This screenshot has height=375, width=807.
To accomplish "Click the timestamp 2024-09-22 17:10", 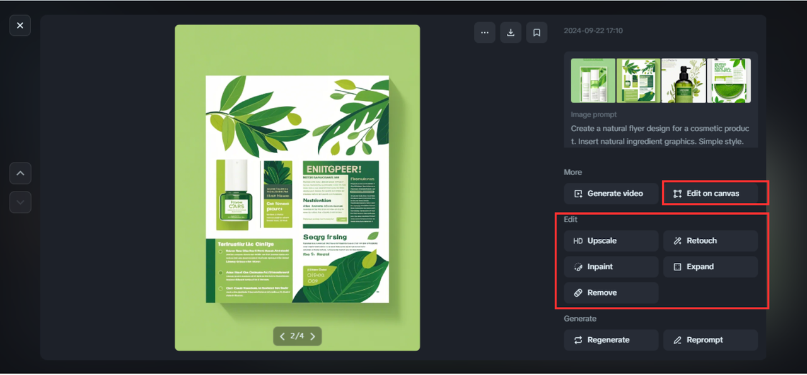I will [593, 31].
